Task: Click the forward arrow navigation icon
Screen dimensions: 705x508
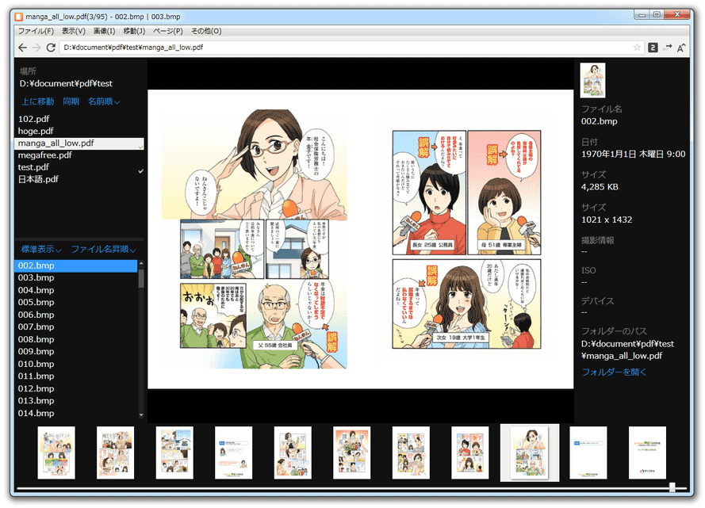Action: 36,48
